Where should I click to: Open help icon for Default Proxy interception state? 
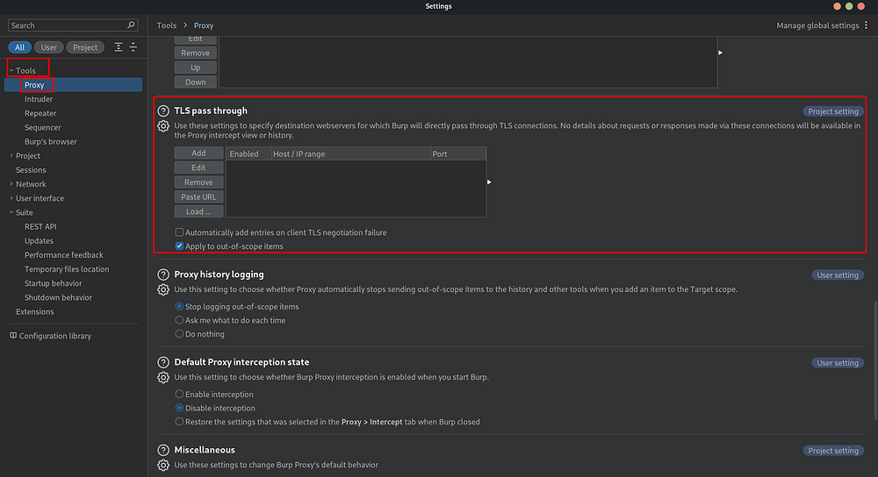163,362
